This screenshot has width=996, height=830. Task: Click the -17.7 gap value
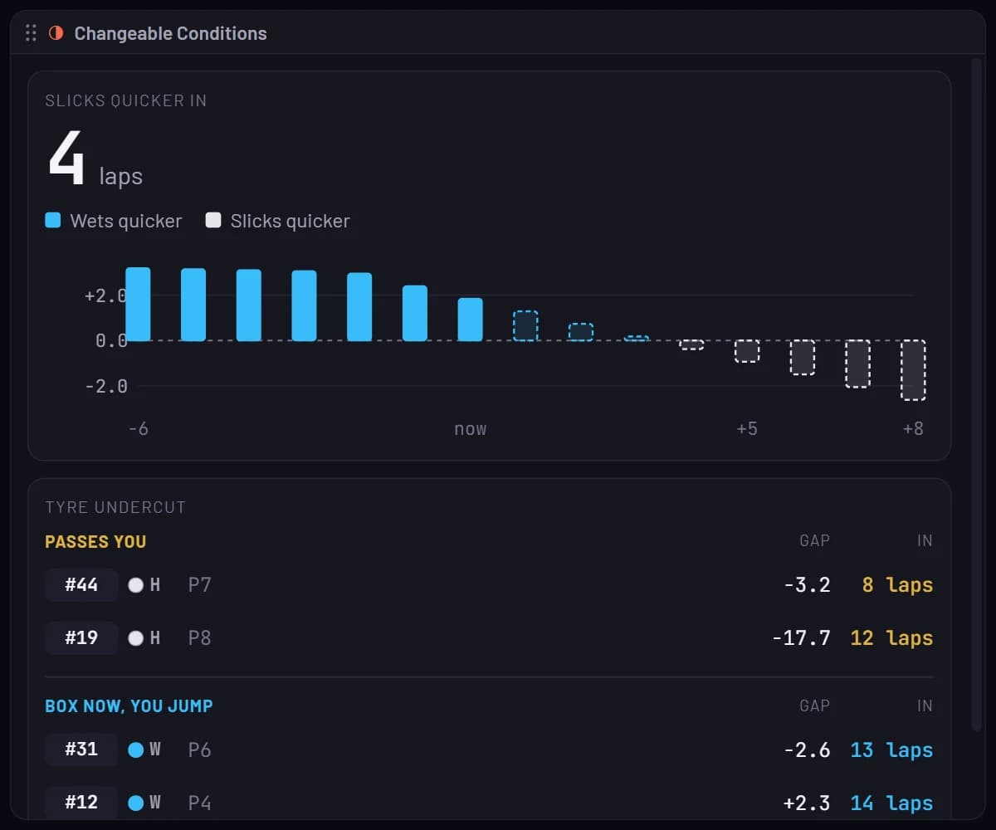(801, 638)
